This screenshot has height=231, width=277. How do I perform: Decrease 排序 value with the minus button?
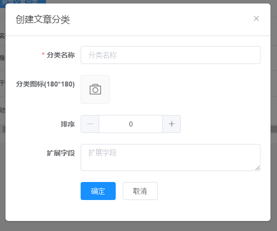click(x=90, y=124)
